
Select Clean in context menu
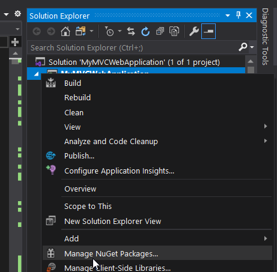(157, 112)
